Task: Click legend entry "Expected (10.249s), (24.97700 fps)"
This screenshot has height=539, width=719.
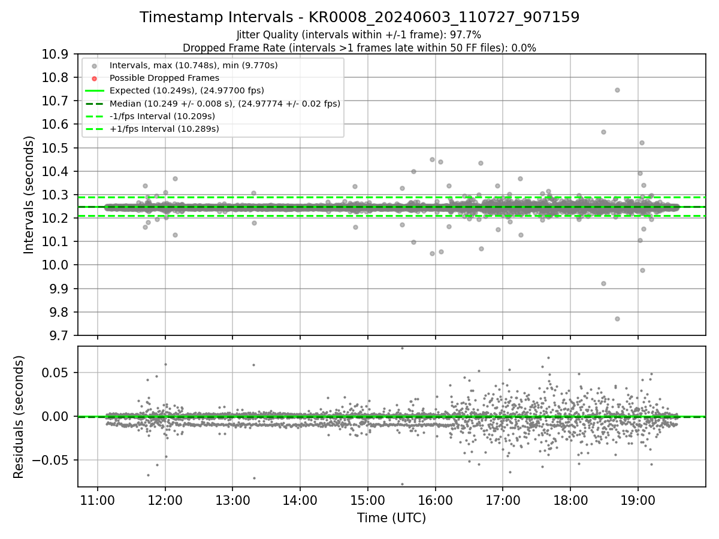Action: pos(187,90)
